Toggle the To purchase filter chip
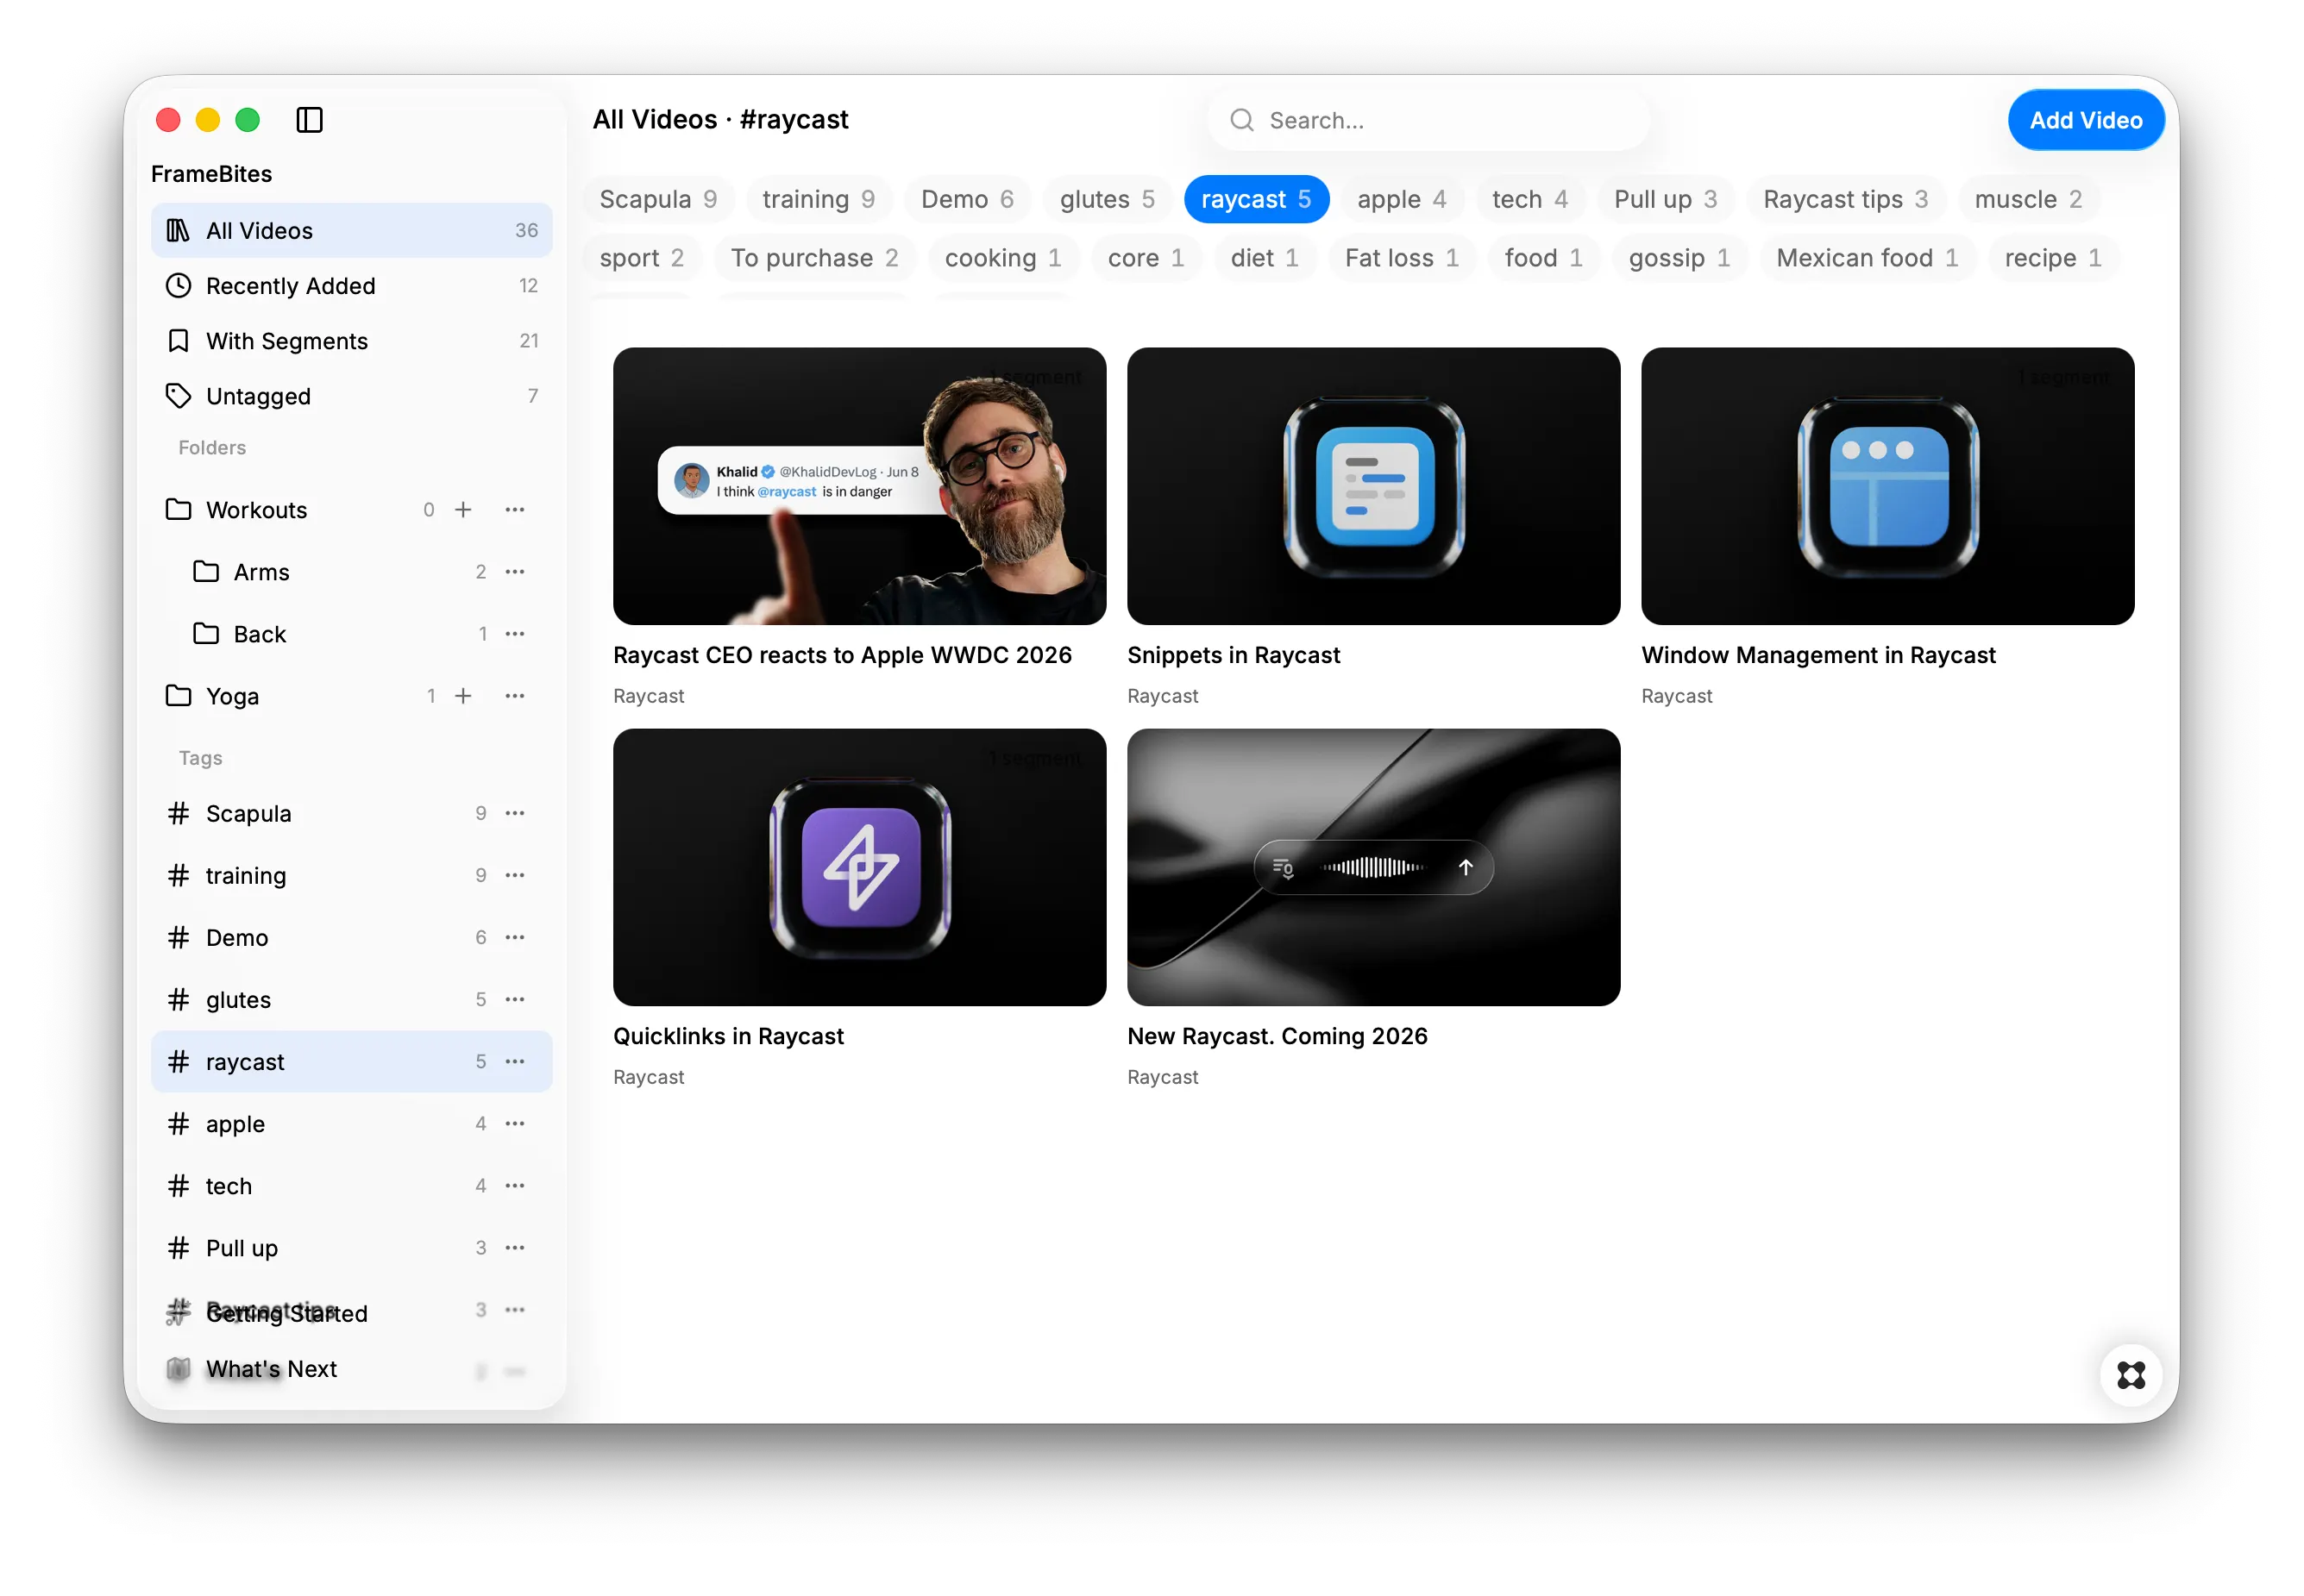 813,258
